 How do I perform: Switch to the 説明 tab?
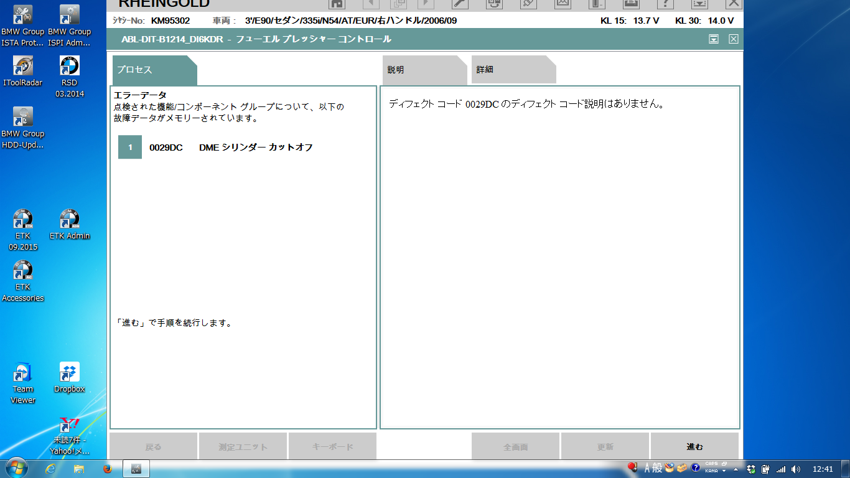coord(423,70)
